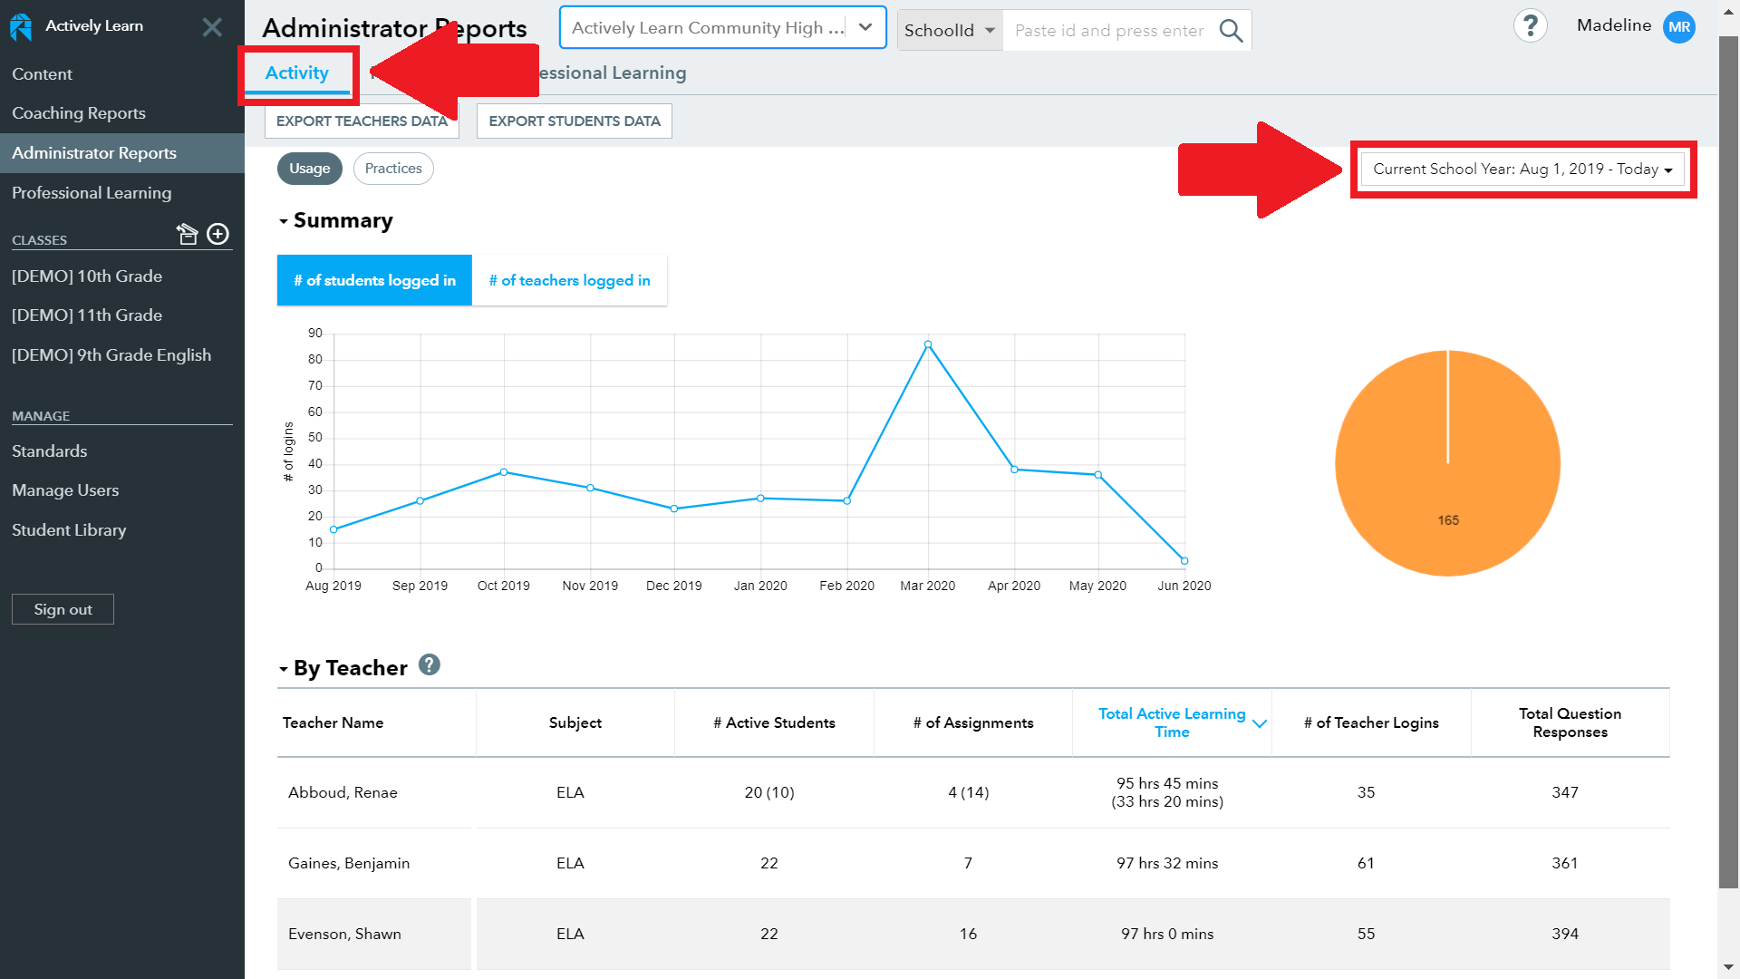Click the By Teacher help icon
This screenshot has width=1740, height=979.
click(x=429, y=664)
